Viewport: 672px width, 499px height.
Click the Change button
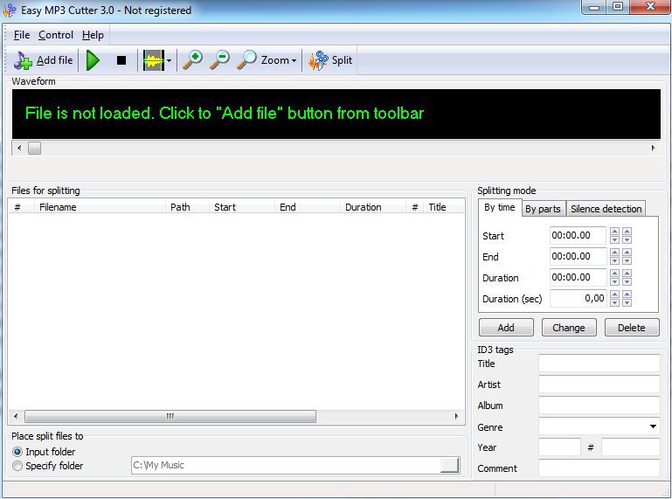[569, 328]
